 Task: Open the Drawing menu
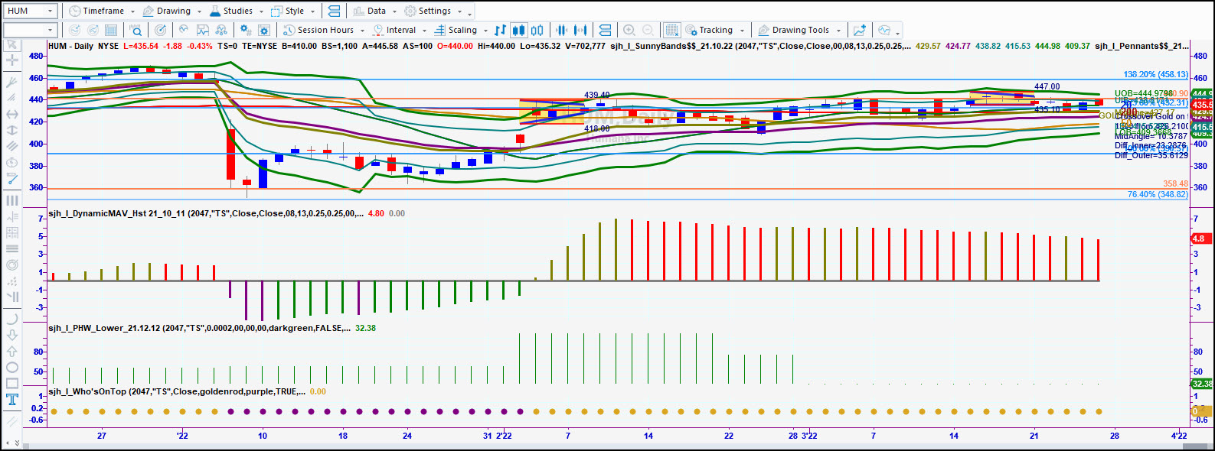pos(172,11)
